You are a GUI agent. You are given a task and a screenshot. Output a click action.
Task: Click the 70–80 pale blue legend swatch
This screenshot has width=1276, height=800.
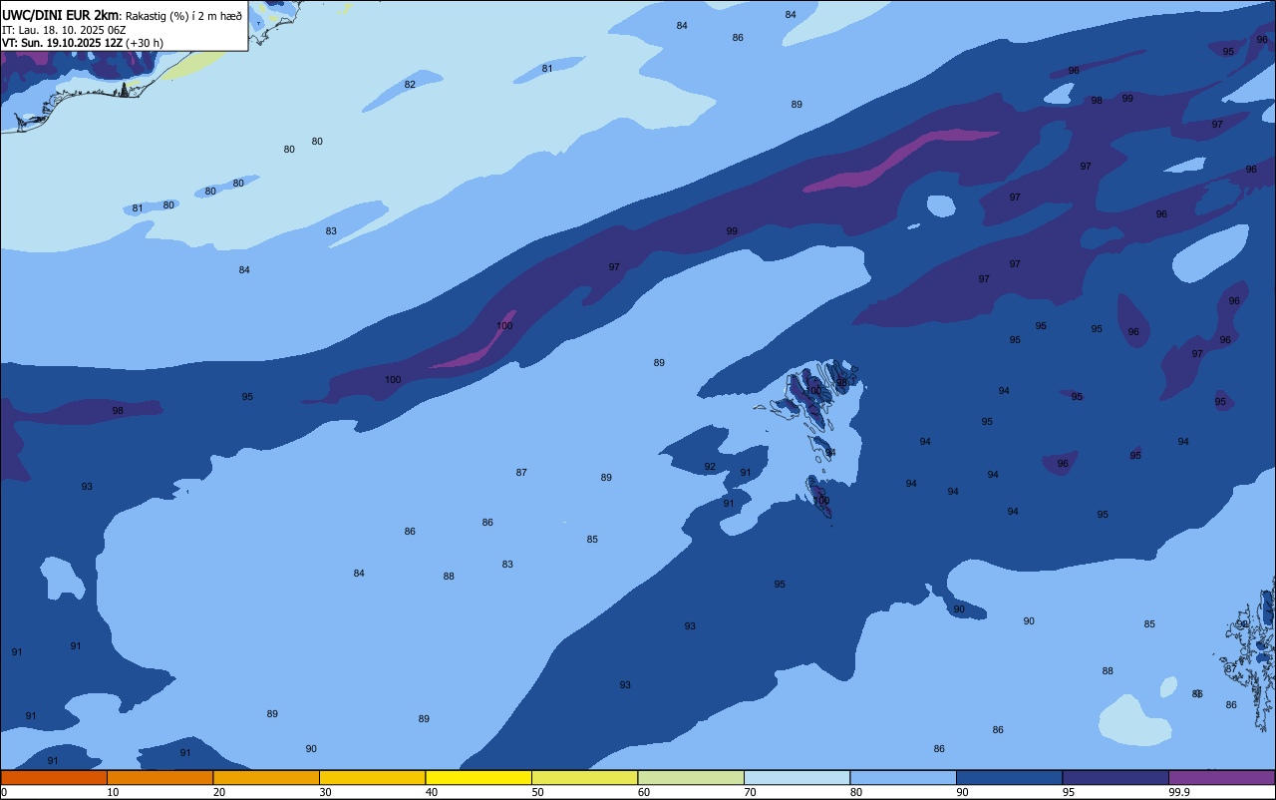pyautogui.click(x=797, y=777)
